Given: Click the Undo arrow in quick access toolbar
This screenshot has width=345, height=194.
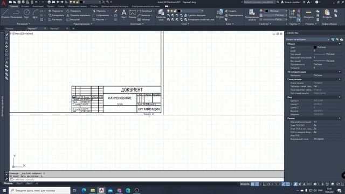Looking at the screenshot, I should 36,2.
